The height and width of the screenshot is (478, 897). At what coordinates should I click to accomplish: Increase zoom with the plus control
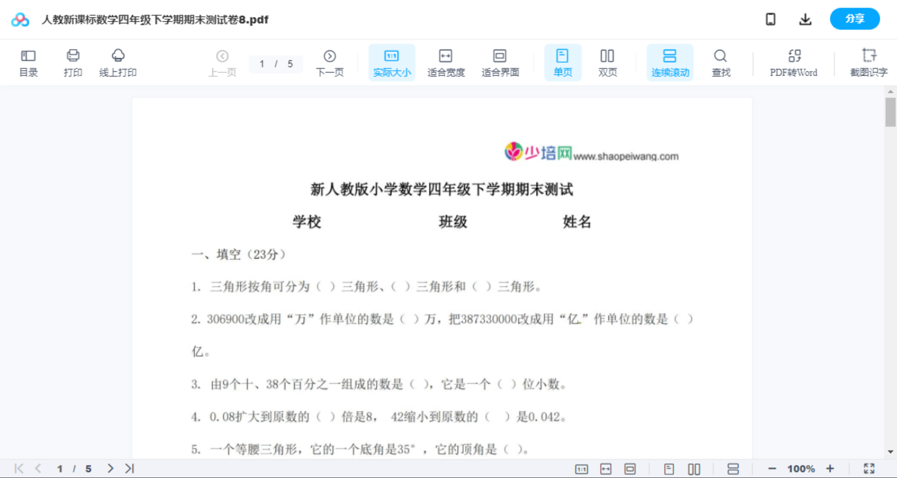[x=830, y=468]
